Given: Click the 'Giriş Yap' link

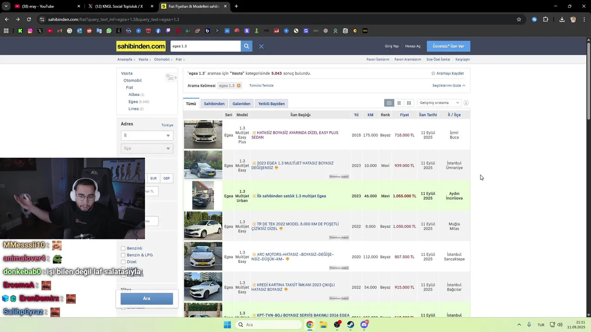Looking at the screenshot, I should coord(392,46).
